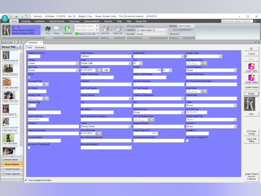
Task: Click the Patient Name field
Action: (106, 56)
